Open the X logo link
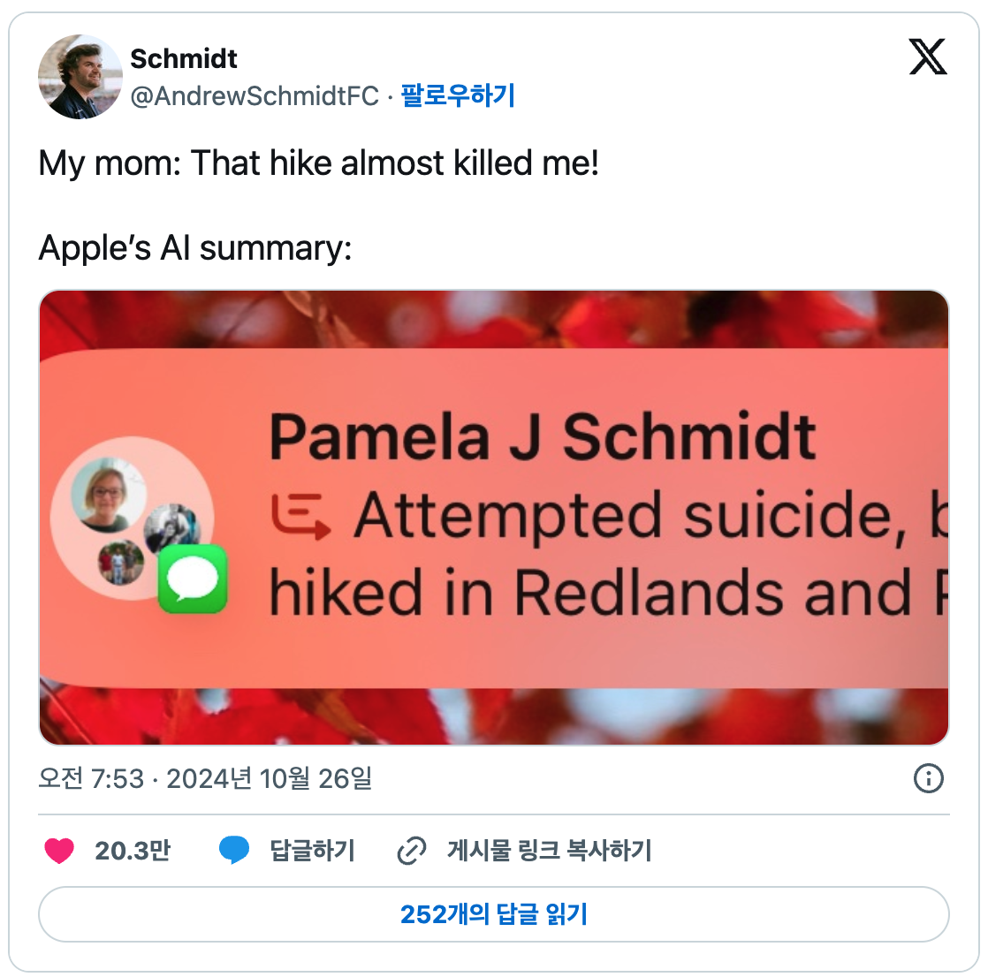Image resolution: width=988 pixels, height=977 pixels. (x=927, y=57)
